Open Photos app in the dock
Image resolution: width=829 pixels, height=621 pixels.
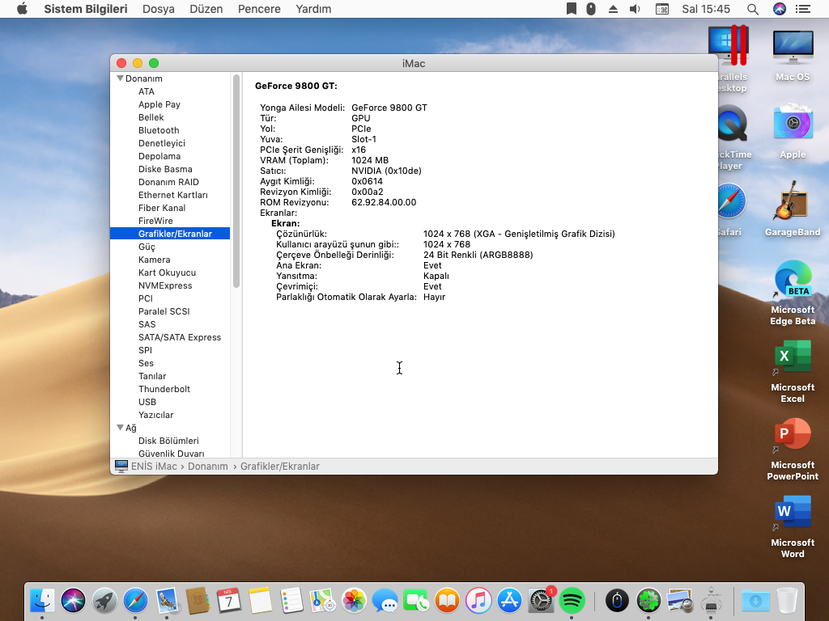354,600
